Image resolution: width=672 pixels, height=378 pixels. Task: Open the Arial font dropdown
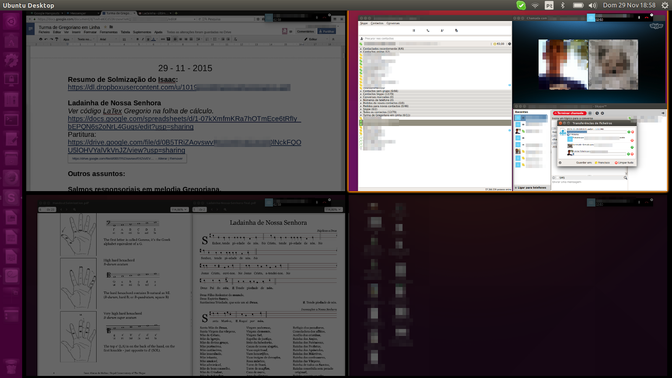(x=108, y=39)
